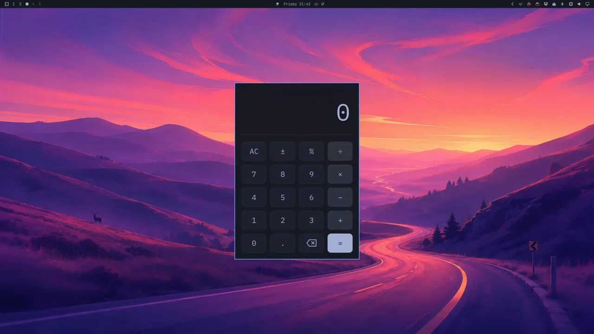Viewport: 594px width, 334px height.
Task: Open the display monitor tray icon
Action: point(588,4)
